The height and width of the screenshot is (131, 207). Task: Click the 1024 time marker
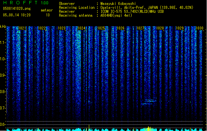coord(82,28)
